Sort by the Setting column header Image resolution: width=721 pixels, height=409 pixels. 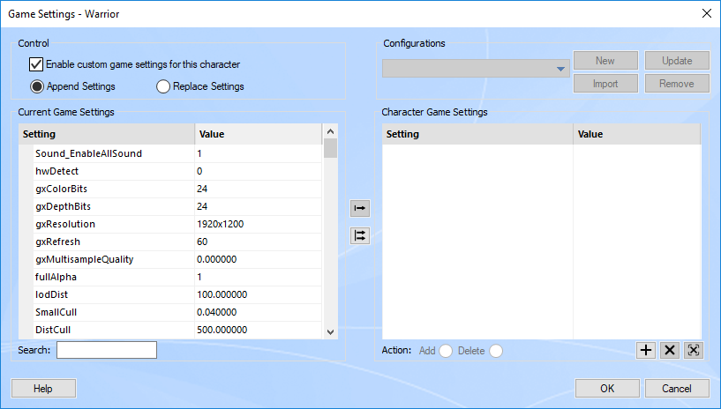pos(106,134)
